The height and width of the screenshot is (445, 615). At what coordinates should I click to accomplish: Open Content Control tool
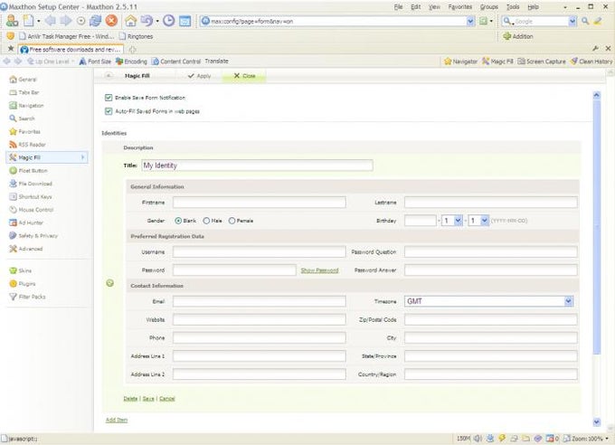(176, 62)
